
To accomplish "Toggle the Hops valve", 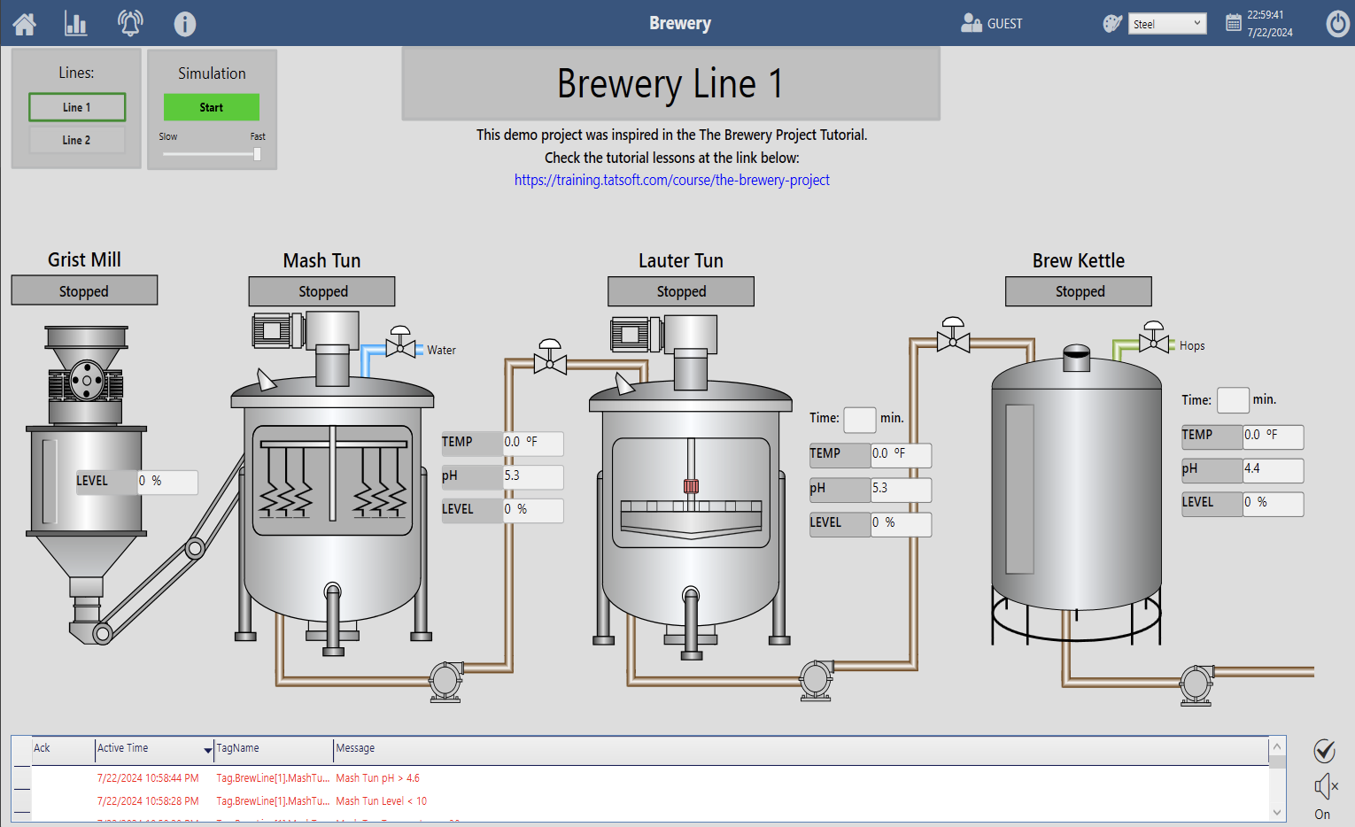I will [1153, 339].
